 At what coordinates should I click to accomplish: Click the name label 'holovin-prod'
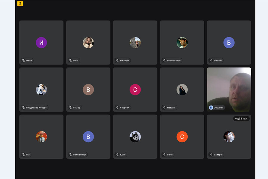pyautogui.click(x=174, y=61)
